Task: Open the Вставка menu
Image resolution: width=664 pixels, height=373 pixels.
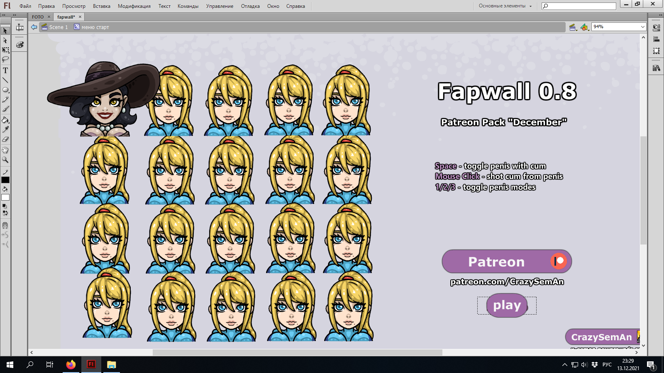Action: click(x=102, y=6)
